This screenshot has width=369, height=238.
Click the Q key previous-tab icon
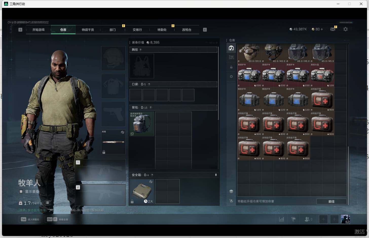[20, 30]
